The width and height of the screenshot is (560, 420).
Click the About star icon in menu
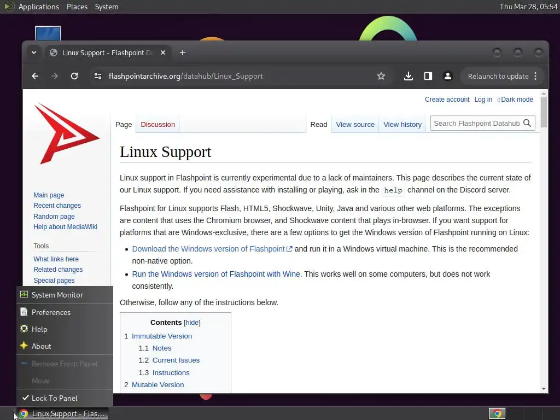tap(24, 346)
